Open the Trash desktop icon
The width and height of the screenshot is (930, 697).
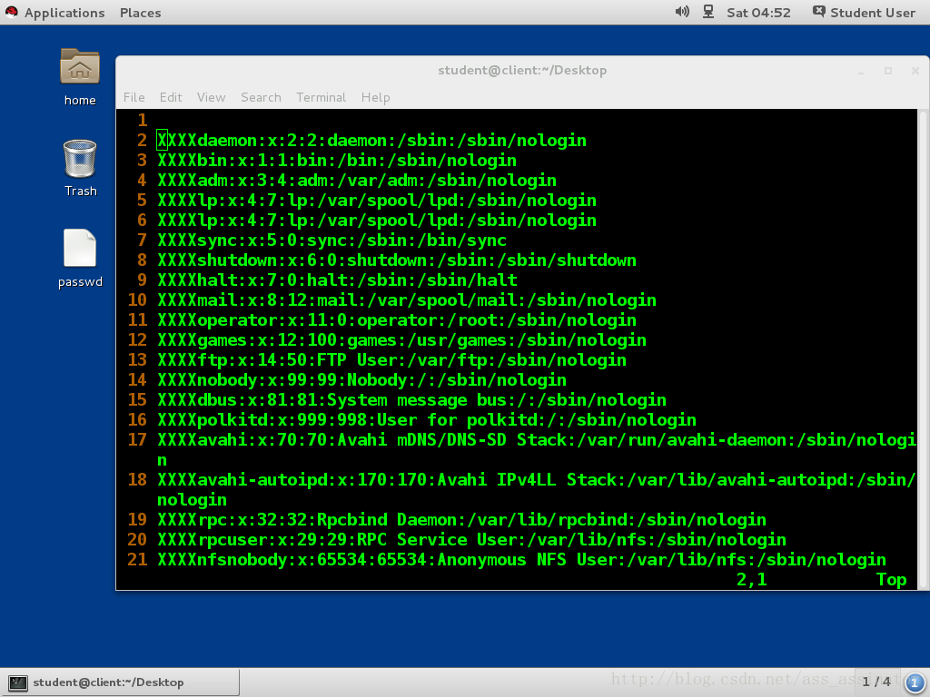(80, 158)
